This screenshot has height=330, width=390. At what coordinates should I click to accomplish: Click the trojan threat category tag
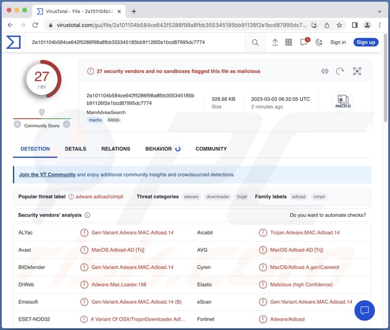click(x=242, y=197)
